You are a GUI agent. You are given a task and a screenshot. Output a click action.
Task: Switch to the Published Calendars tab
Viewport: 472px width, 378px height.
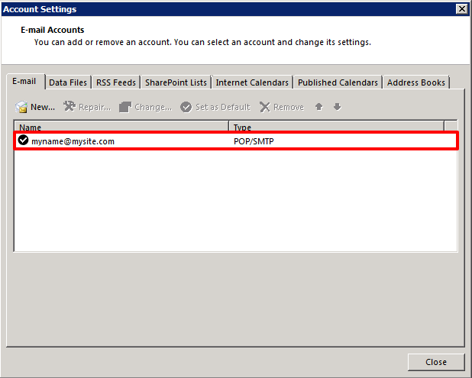click(338, 82)
